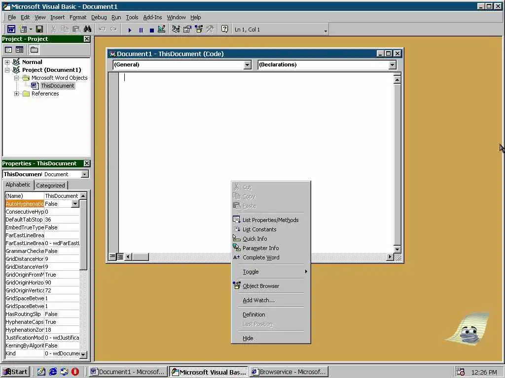Image resolution: width=505 pixels, height=378 pixels.
Task: Open the Insert menu
Action: pos(57,17)
